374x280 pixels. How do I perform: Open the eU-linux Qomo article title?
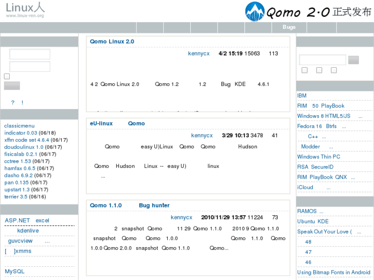(117, 123)
